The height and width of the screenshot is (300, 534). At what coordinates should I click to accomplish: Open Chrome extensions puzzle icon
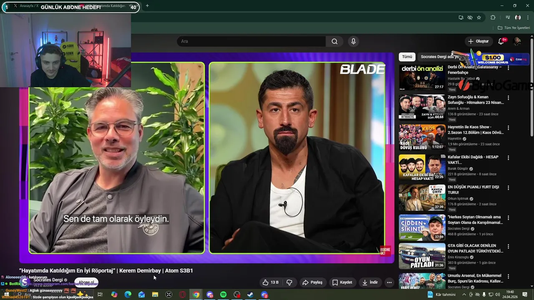point(493,17)
